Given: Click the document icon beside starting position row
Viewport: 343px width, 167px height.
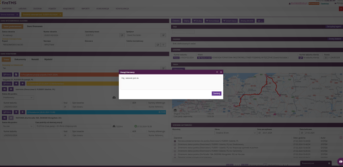Looking at the screenshot, I should (16, 75).
